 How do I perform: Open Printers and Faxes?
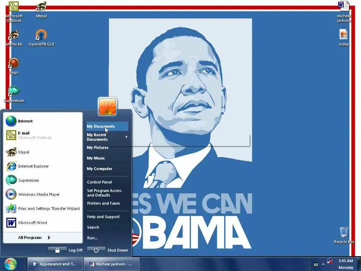(107, 203)
